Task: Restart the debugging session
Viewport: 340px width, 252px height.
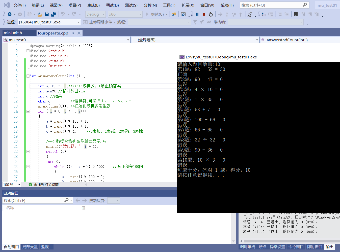Action: [x=211, y=14]
